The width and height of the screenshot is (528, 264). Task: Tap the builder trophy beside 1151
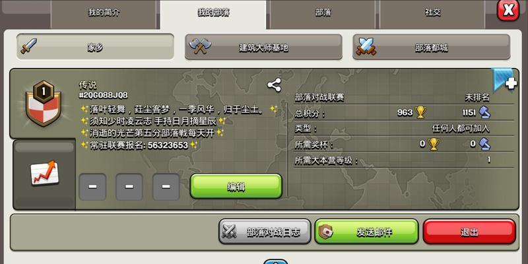pyautogui.click(x=484, y=112)
